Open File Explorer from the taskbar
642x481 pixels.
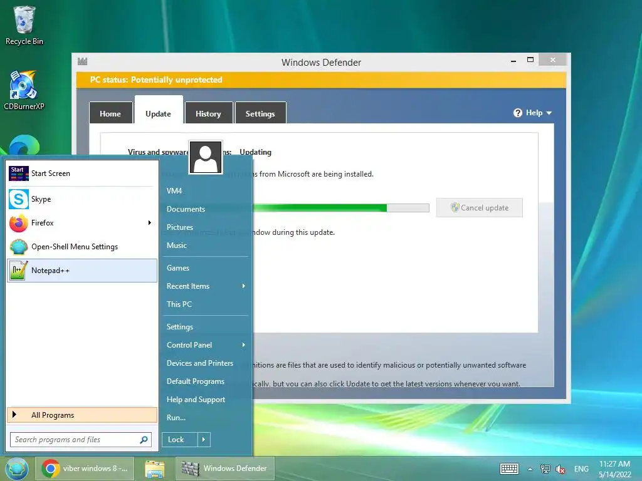pyautogui.click(x=154, y=468)
